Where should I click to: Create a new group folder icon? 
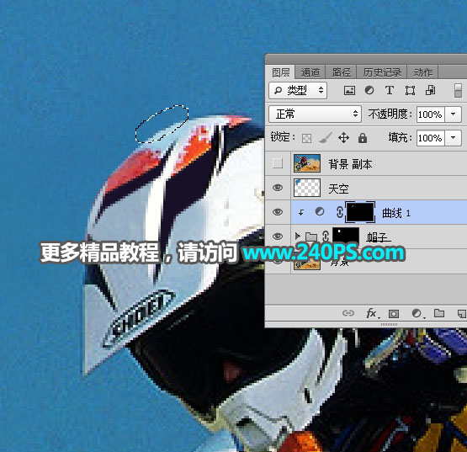pos(439,313)
